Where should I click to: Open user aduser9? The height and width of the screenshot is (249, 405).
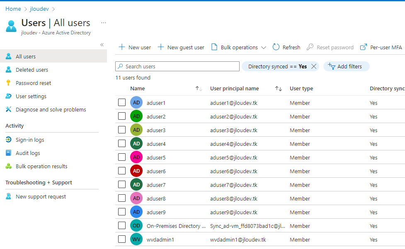[x=156, y=213]
